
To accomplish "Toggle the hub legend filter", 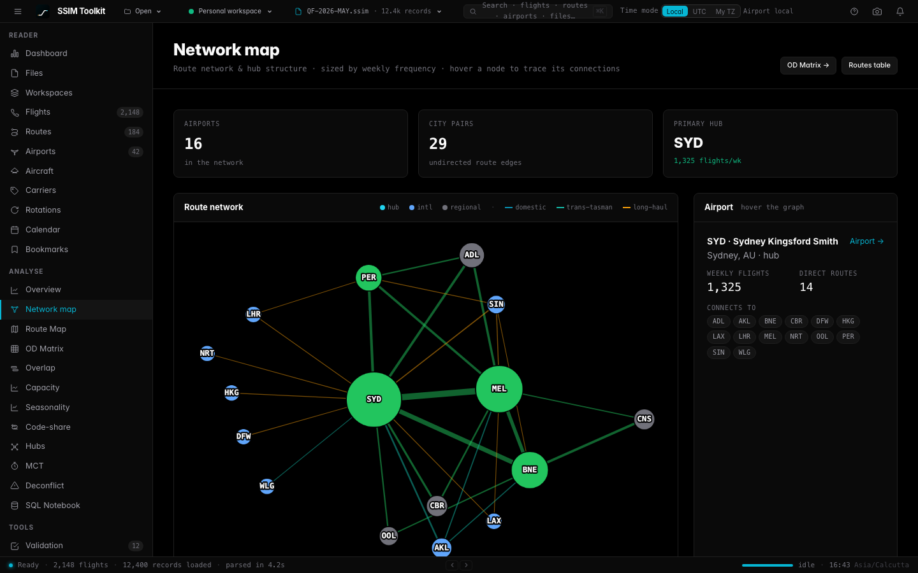I will pos(390,208).
